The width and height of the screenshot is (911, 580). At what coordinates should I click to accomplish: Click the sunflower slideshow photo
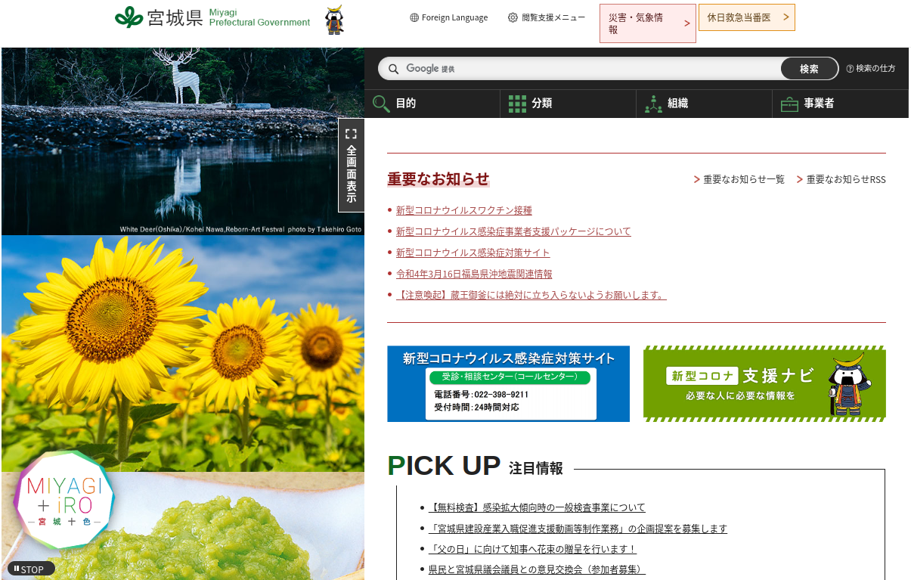[183, 353]
